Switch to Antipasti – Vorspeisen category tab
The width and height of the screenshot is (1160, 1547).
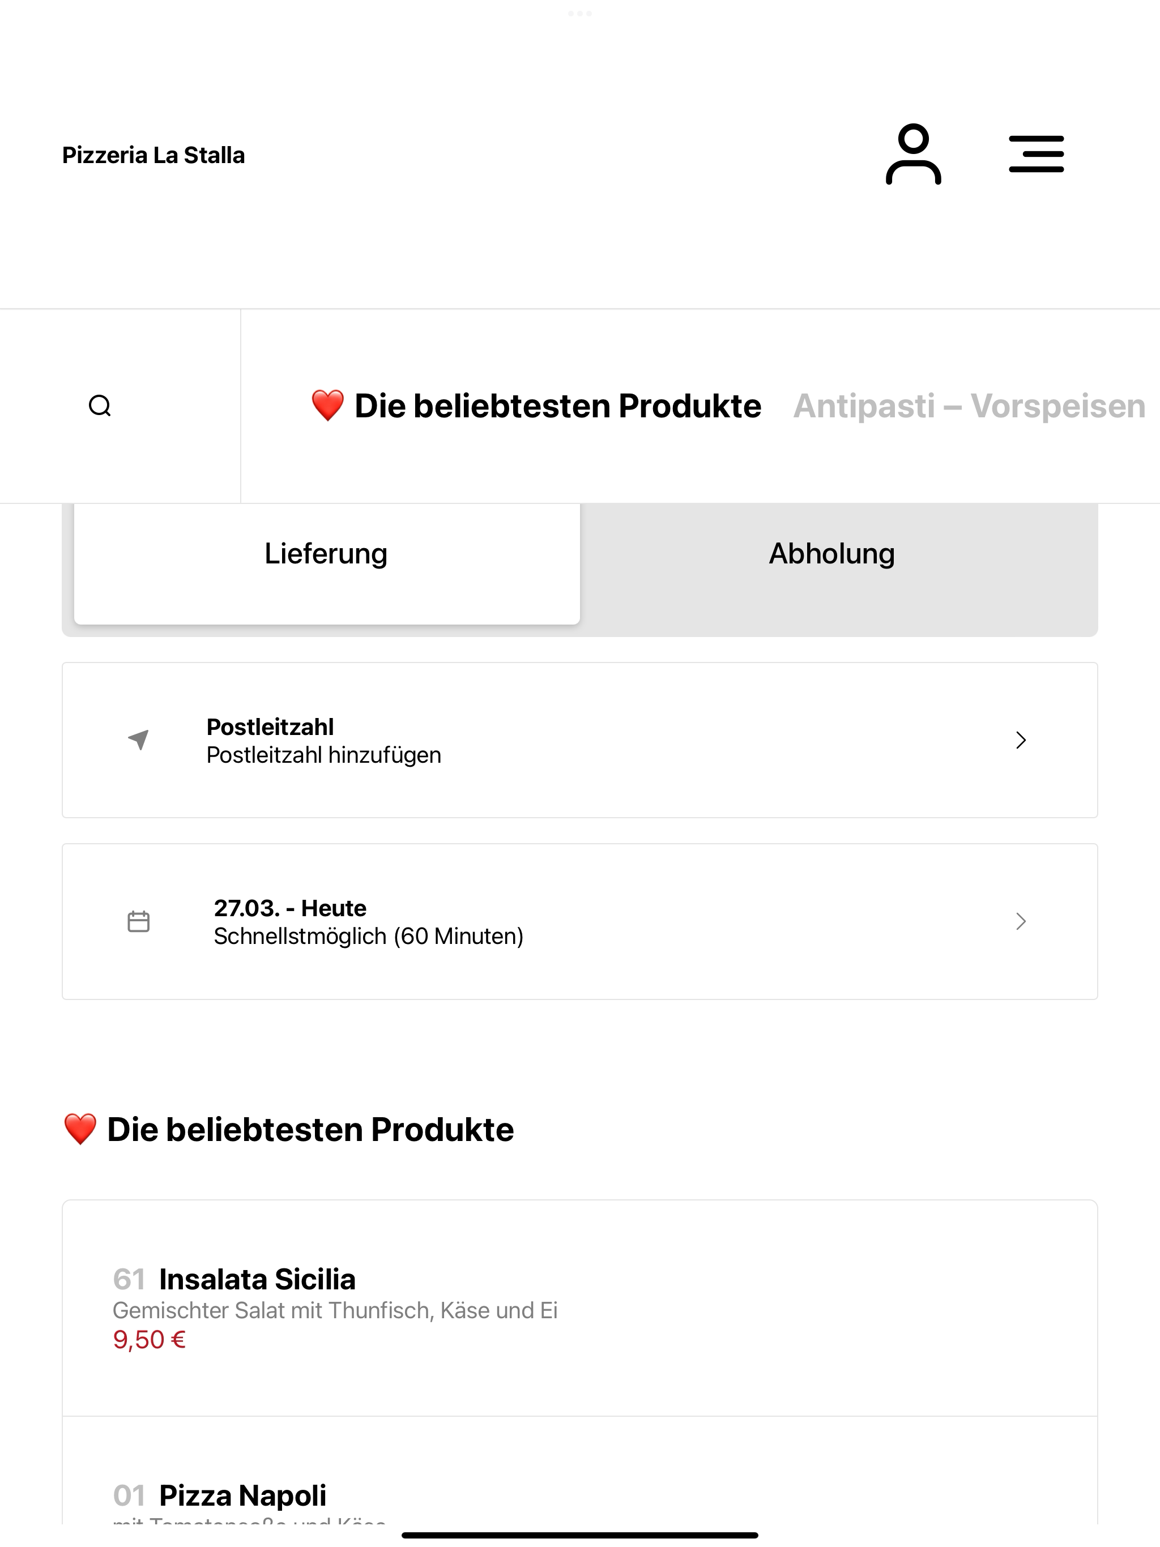tap(970, 405)
